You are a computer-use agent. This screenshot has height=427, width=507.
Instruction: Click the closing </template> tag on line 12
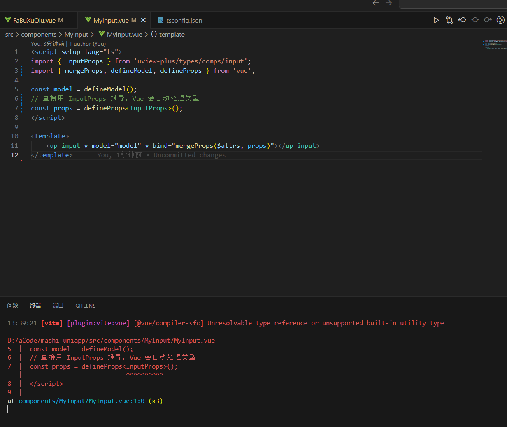pos(52,155)
